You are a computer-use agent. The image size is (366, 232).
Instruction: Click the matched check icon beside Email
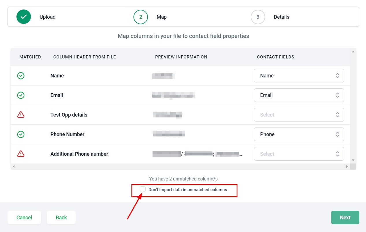21,95
